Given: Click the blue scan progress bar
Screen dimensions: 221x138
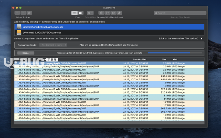Looking at the screenshot, I should click(x=175, y=53).
